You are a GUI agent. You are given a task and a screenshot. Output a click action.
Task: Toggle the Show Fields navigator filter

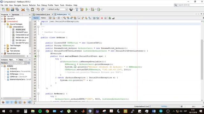tap(7, 102)
